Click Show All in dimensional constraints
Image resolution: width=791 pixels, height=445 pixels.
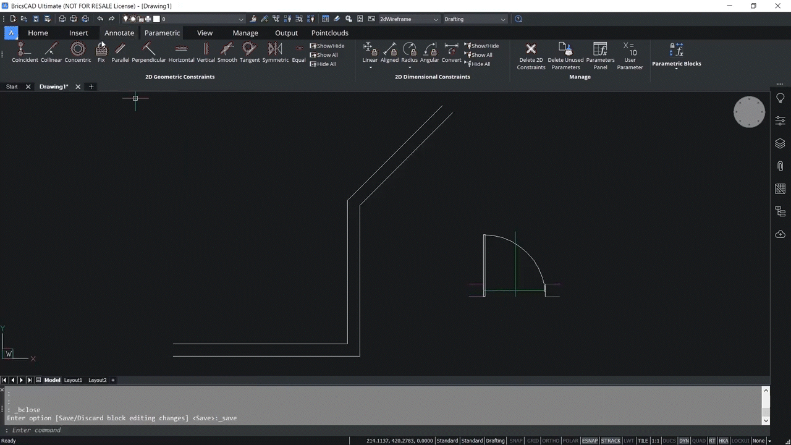pos(478,55)
